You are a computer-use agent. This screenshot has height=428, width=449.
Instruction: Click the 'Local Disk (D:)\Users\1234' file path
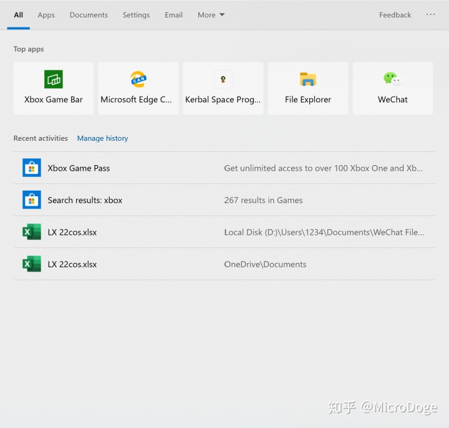[x=324, y=232]
